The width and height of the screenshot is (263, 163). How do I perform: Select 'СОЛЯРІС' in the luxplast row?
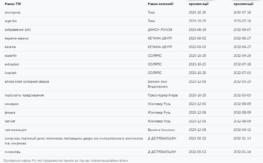(155, 73)
